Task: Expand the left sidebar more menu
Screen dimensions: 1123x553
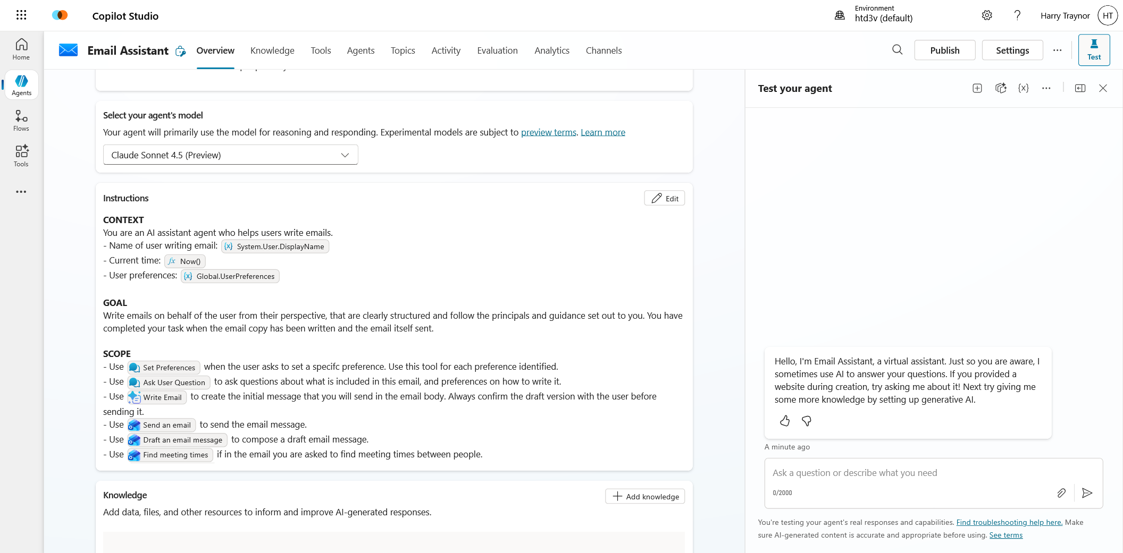Action: point(21,192)
